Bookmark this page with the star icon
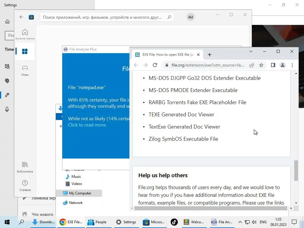Screen dimensions: 304x228 click(261, 65)
